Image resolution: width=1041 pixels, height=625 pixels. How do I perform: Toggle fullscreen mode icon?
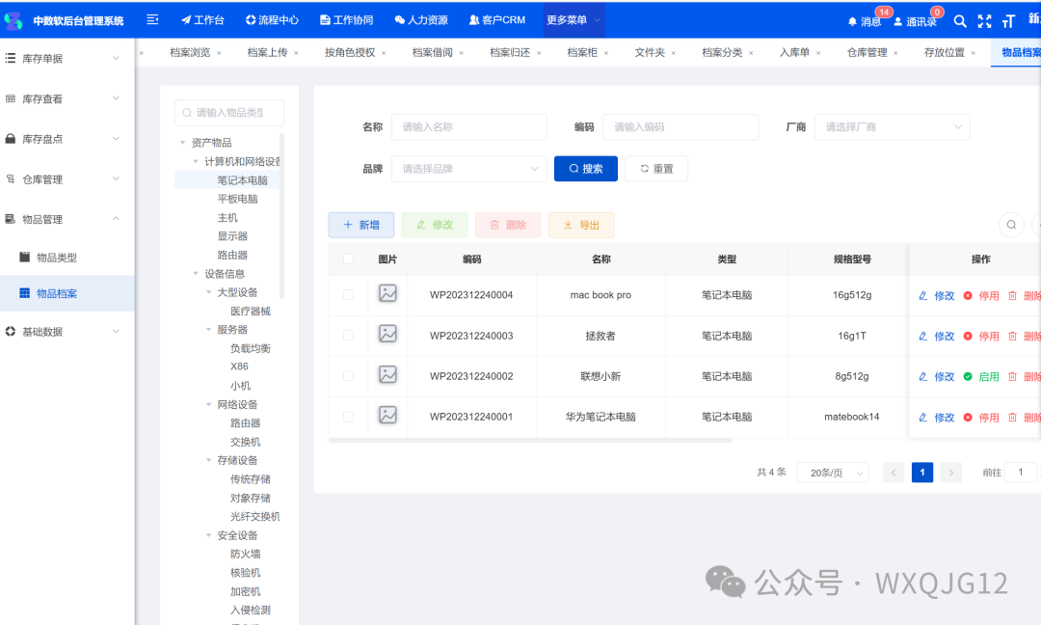pyautogui.click(x=984, y=21)
